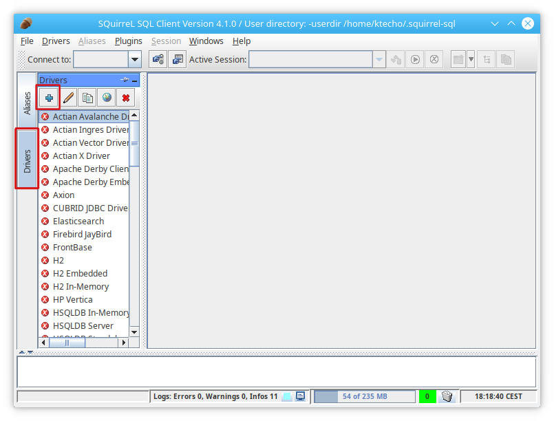
Task: Select the Apache Derby Embedded row
Action: tap(84, 182)
